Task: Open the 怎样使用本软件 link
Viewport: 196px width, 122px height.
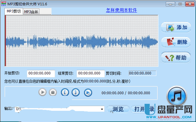Action: pyautogui.click(x=121, y=10)
